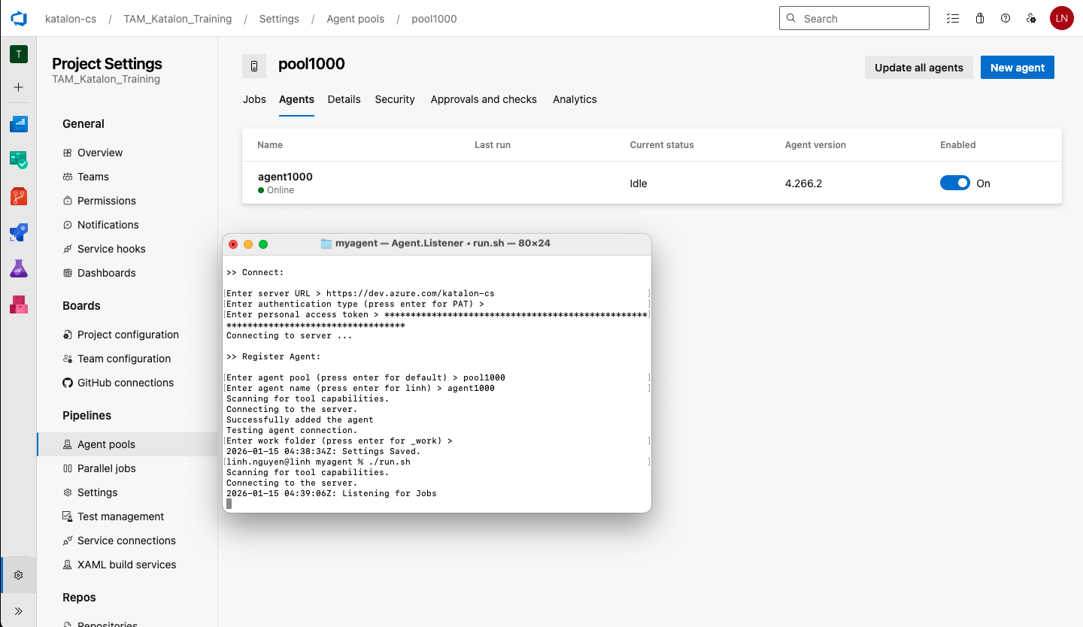Open the Boards service from the sidebar
1083x627 pixels.
tap(18, 159)
